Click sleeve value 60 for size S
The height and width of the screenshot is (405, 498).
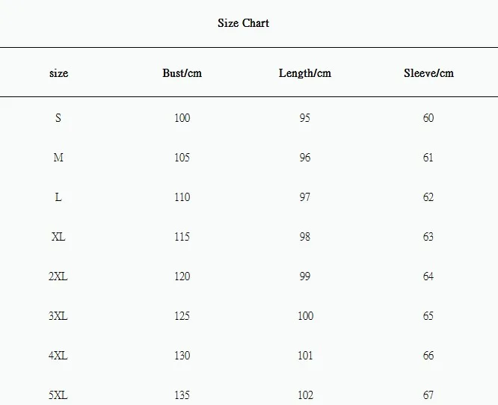click(x=428, y=118)
